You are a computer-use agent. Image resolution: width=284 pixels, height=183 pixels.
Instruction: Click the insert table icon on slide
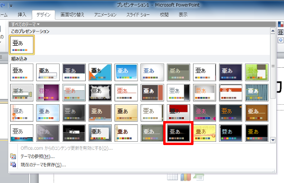(172, 177)
